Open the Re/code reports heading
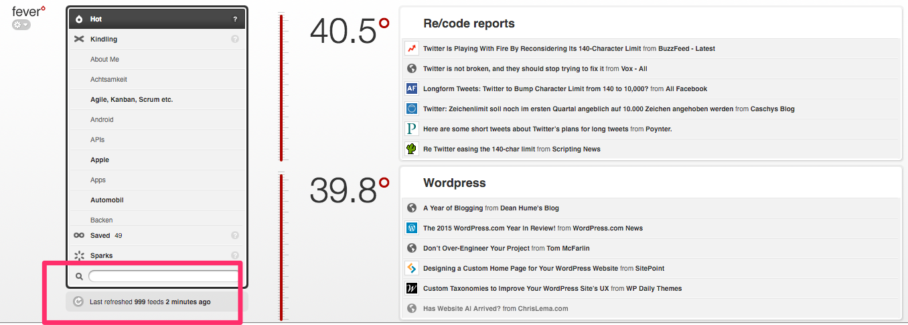The width and height of the screenshot is (908, 325). [469, 23]
